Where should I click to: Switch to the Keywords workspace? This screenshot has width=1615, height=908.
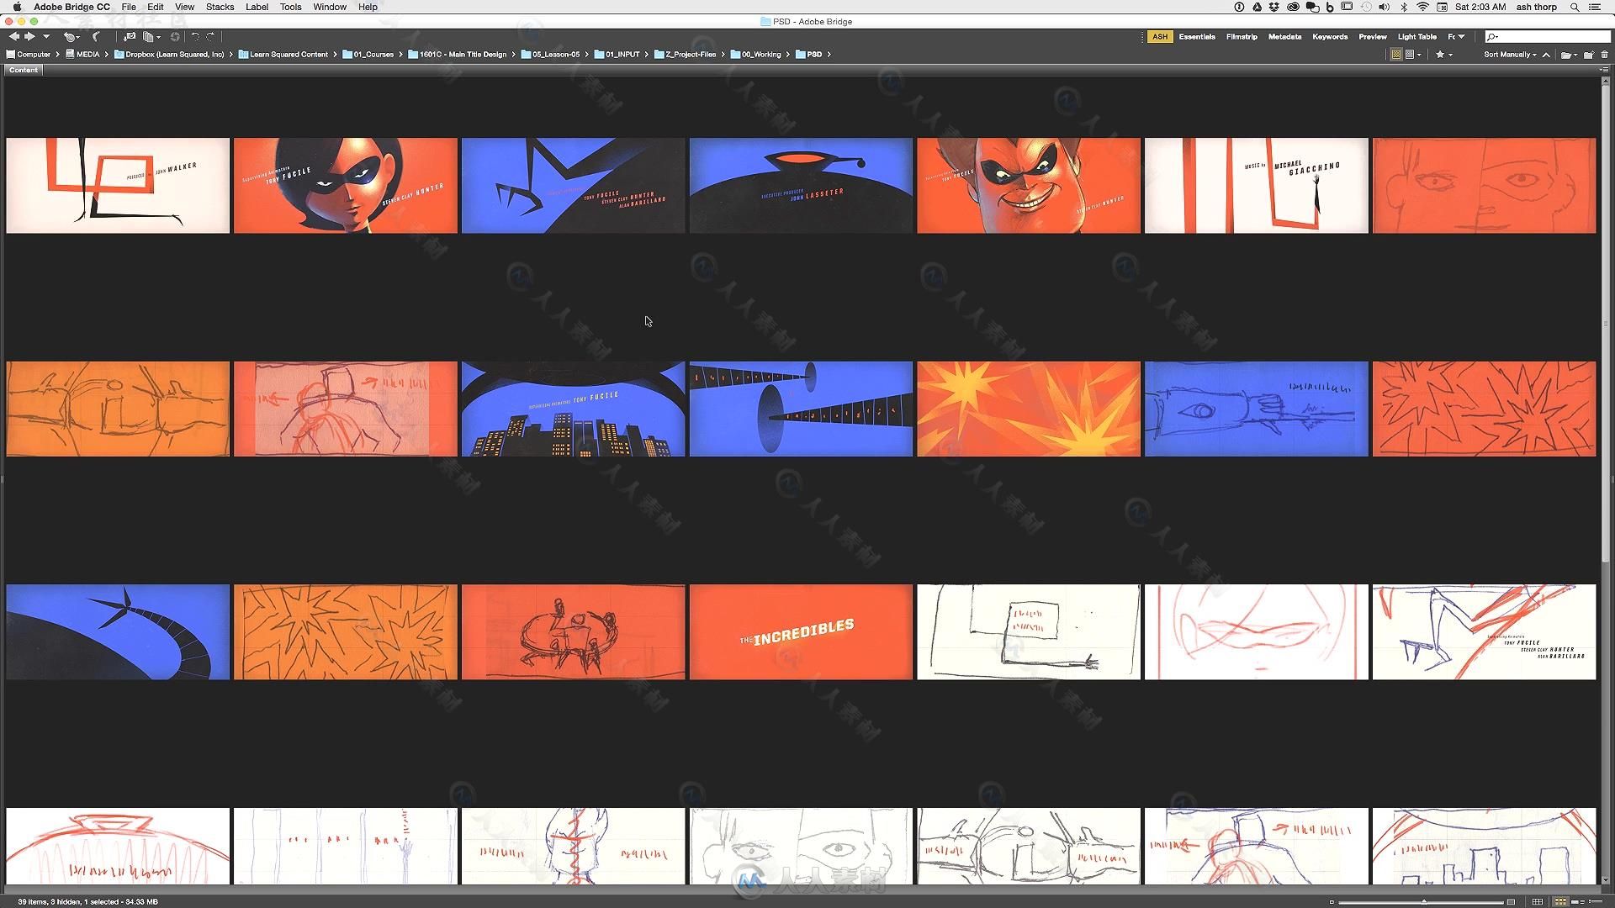[1330, 37]
